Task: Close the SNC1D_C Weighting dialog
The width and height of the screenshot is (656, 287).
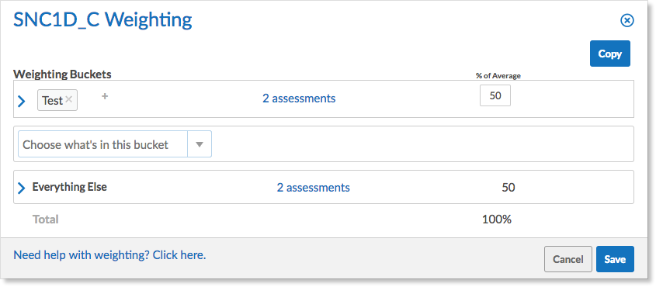Action: (626, 20)
